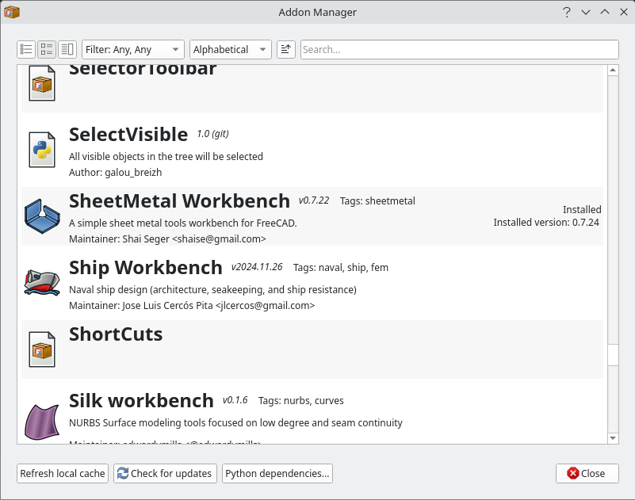Toggle the sort order direction

(x=285, y=49)
